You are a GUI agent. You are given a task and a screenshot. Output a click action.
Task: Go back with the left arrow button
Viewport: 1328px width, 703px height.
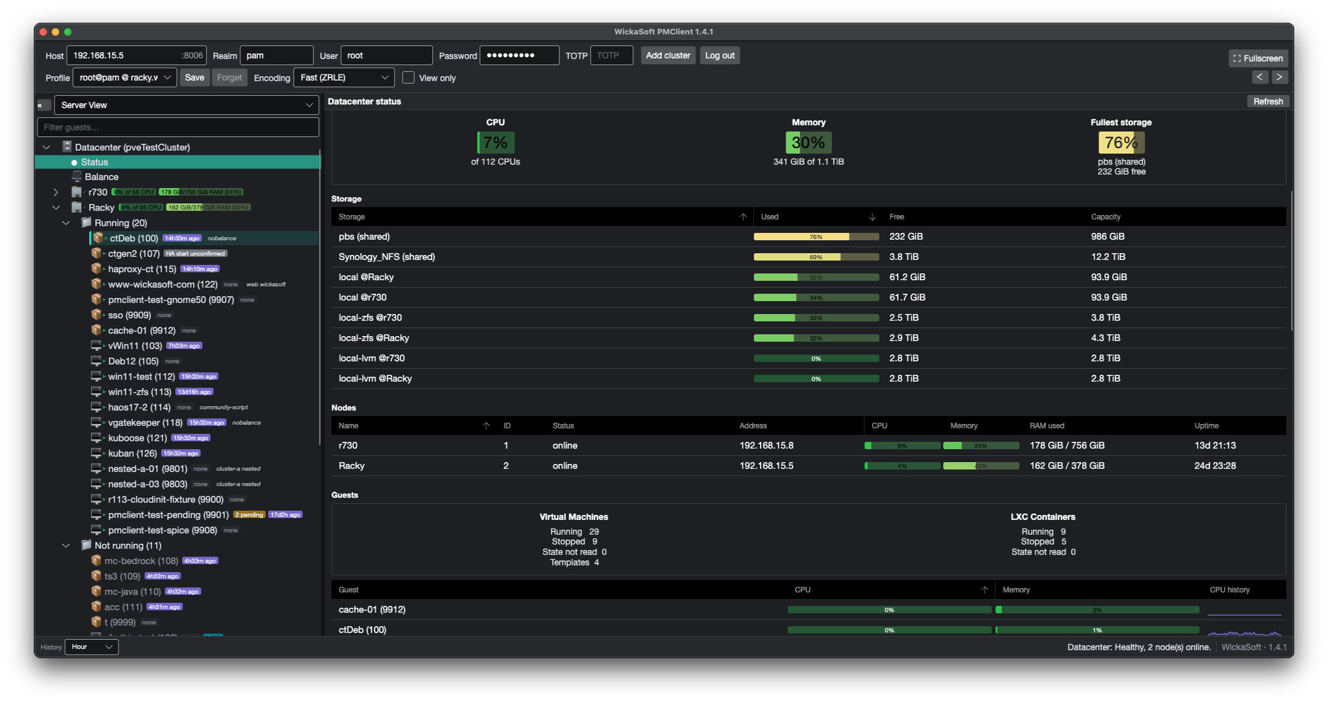point(1259,77)
